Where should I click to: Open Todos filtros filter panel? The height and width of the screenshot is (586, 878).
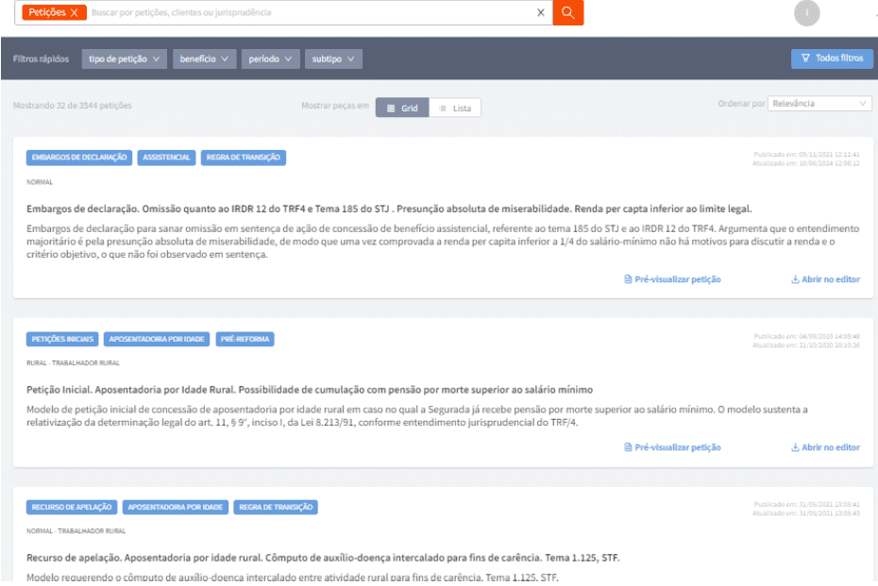832,59
